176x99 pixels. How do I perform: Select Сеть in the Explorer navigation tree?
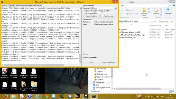(96, 85)
